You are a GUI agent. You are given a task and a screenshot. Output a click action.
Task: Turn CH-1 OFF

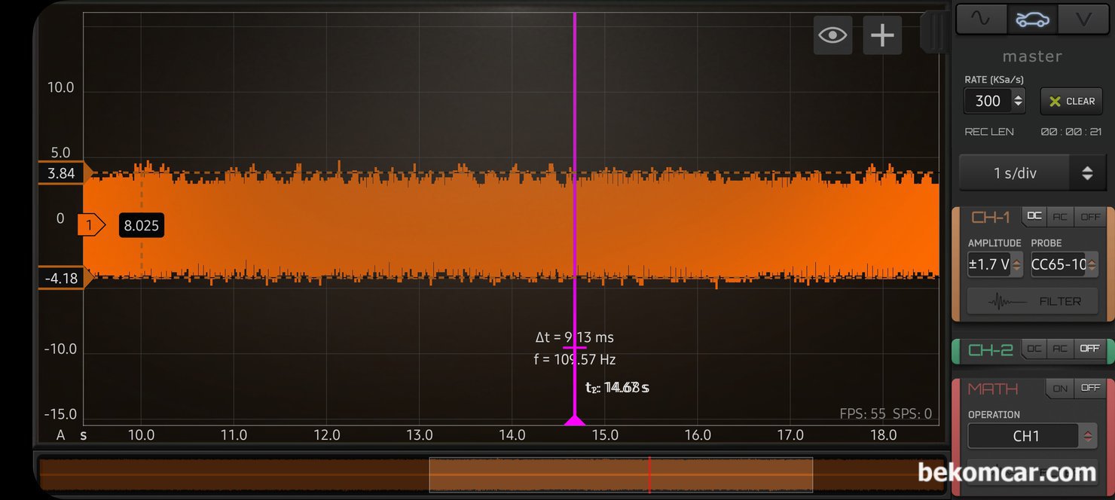tap(1090, 217)
